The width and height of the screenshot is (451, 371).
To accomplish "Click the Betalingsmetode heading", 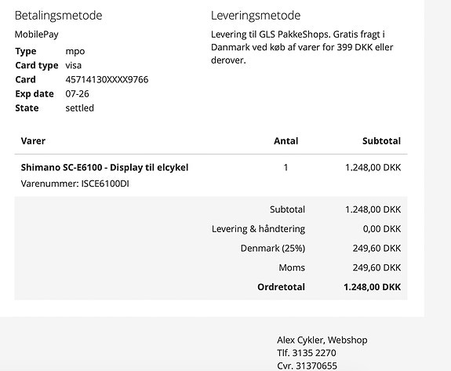I will (x=58, y=15).
